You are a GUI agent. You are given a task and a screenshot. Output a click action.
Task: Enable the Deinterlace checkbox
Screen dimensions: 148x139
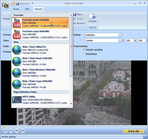click(x=84, y=54)
